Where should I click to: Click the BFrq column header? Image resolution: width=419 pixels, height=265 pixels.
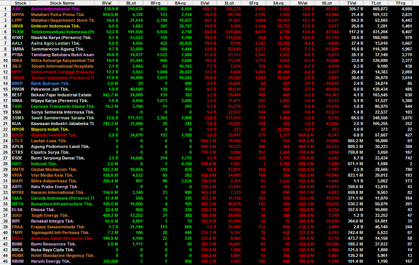(155, 3)
